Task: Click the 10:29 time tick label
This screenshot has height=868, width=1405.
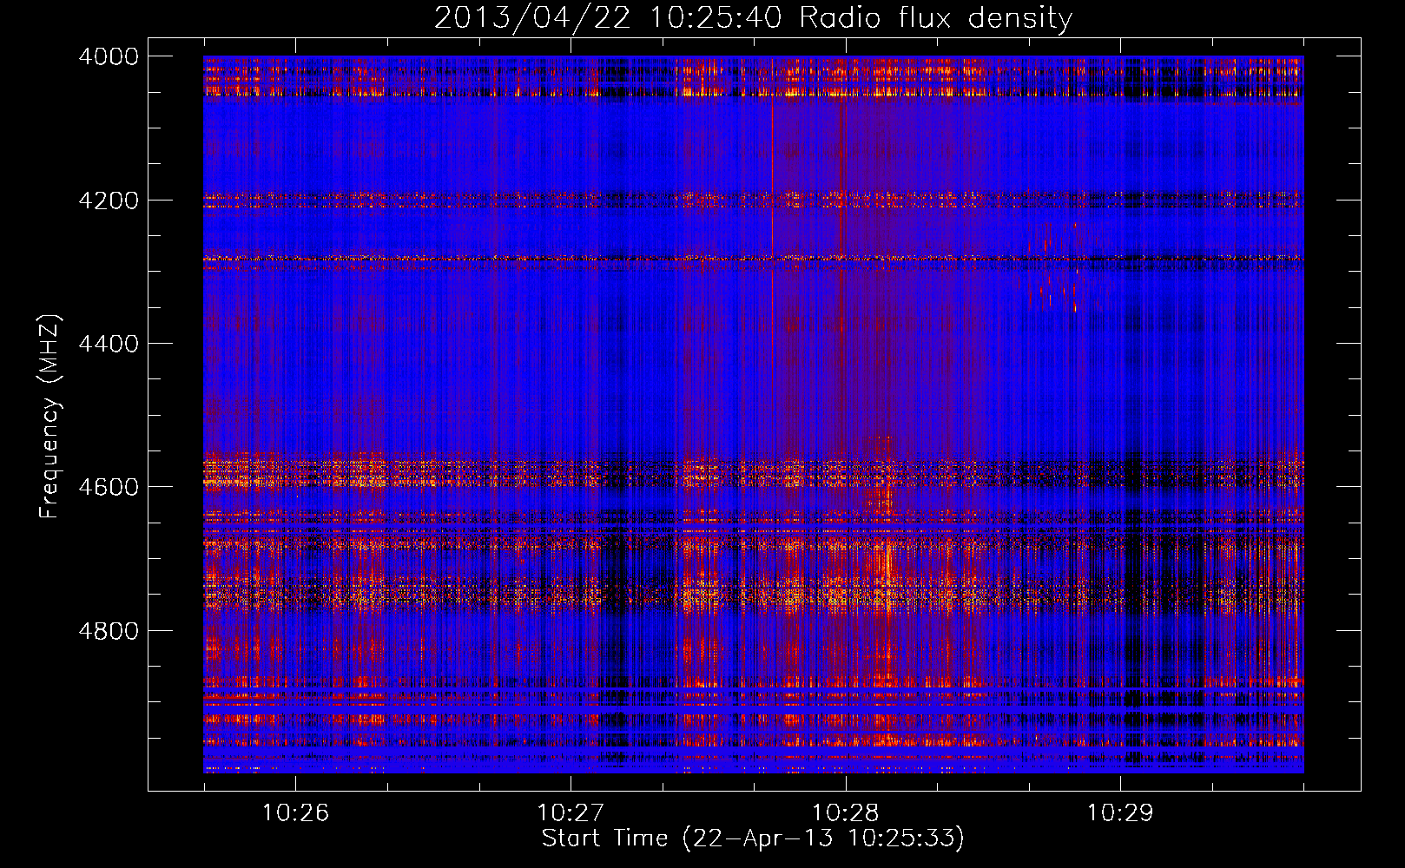Action: click(1121, 813)
